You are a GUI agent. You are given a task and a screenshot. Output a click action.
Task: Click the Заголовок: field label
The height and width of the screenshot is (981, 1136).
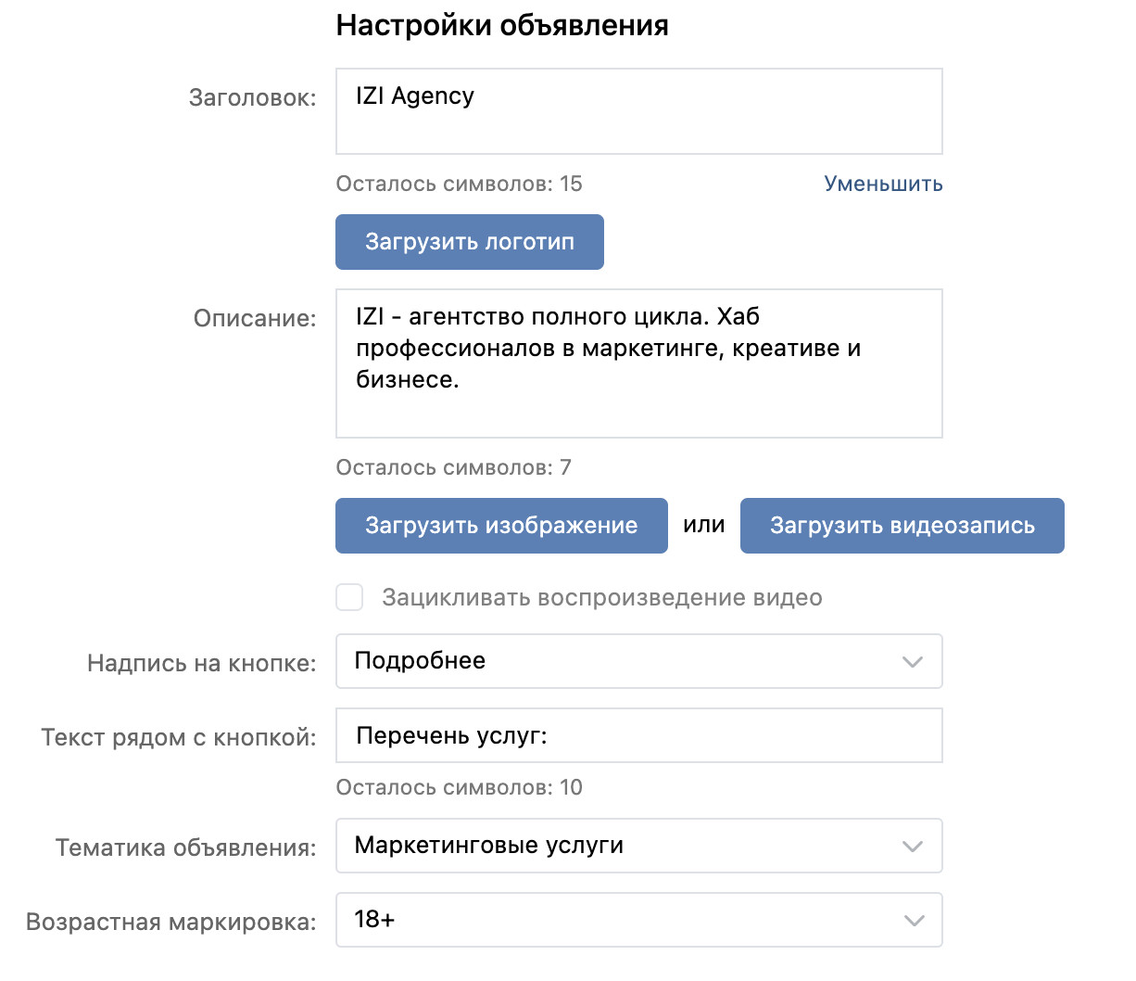pos(252,97)
